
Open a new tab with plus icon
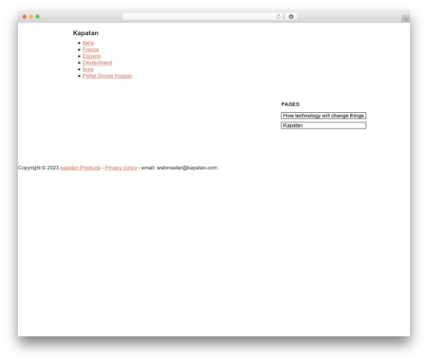(406, 19)
